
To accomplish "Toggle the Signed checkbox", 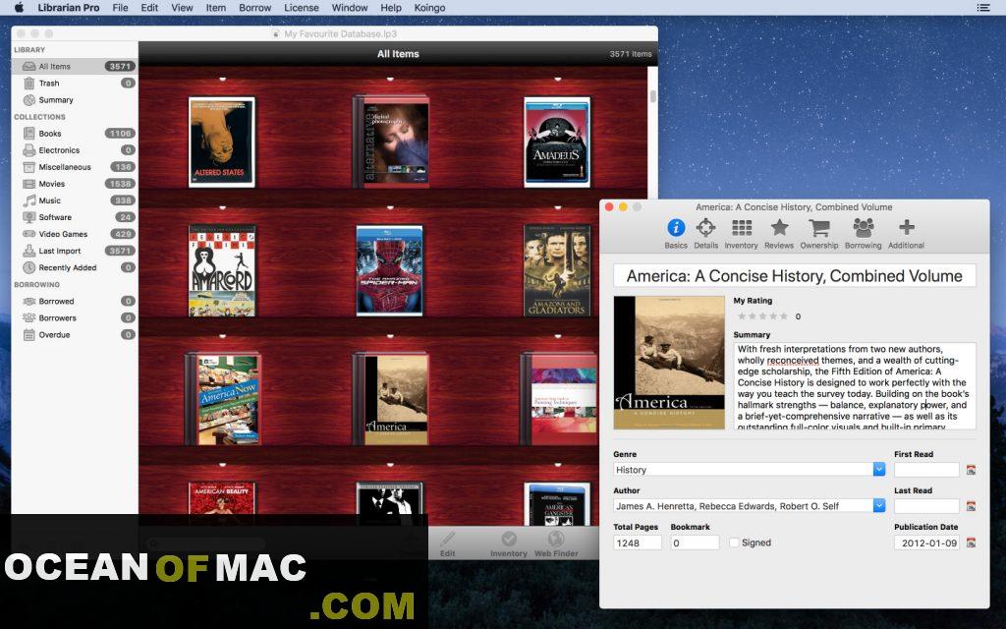I will click(x=734, y=543).
